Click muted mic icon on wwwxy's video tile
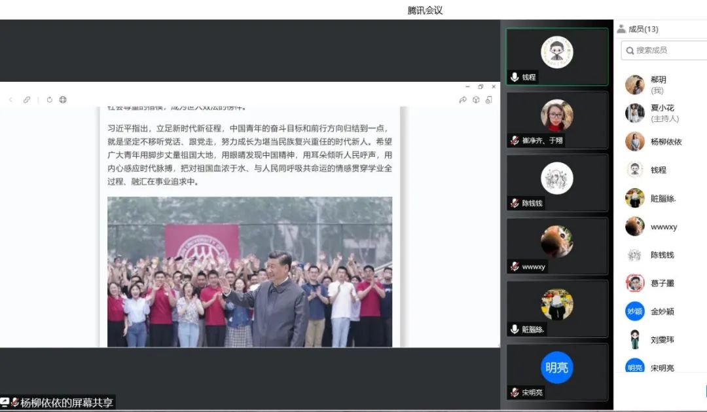Screen dimensions: 707x412 [515, 267]
